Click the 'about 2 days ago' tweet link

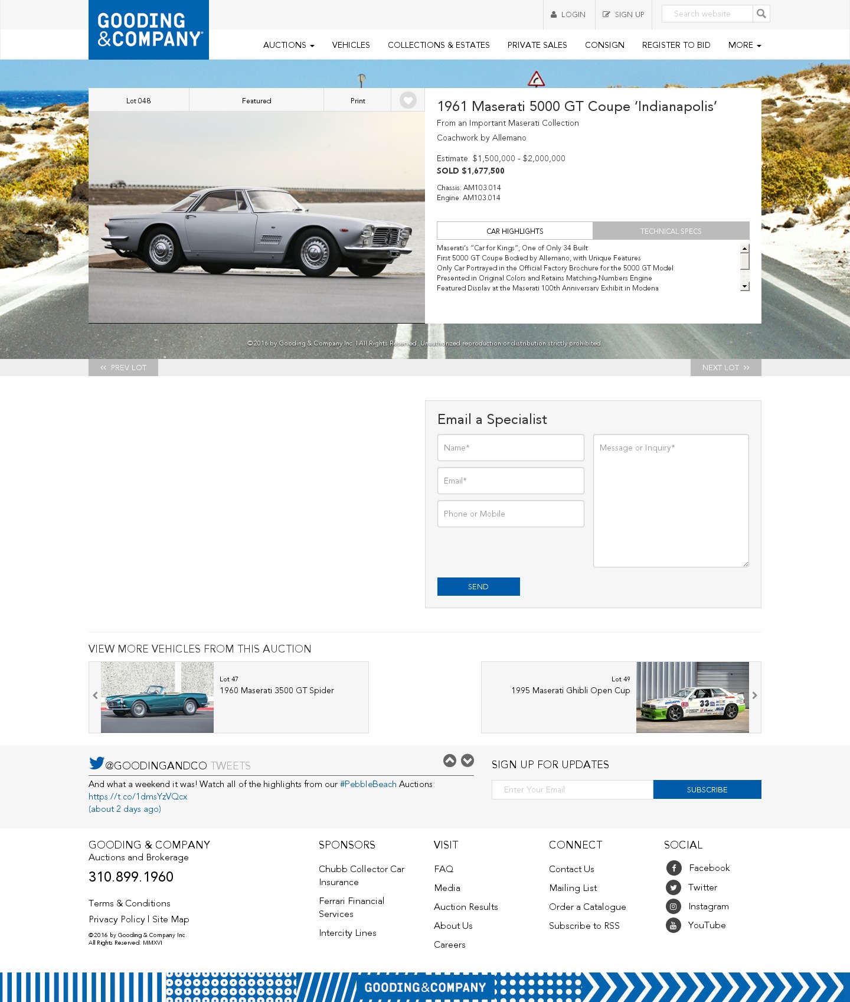(x=125, y=809)
